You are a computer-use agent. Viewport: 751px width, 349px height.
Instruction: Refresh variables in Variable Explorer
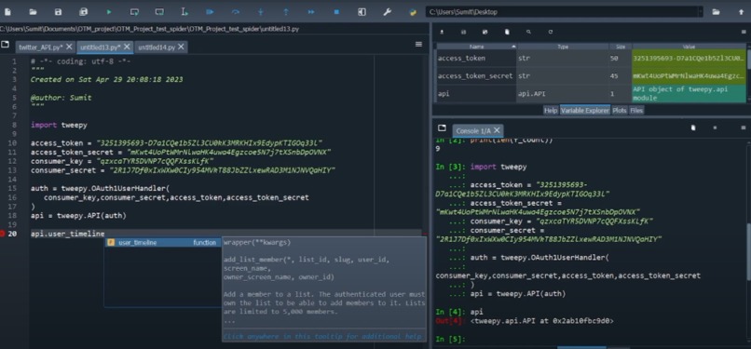tap(551, 32)
